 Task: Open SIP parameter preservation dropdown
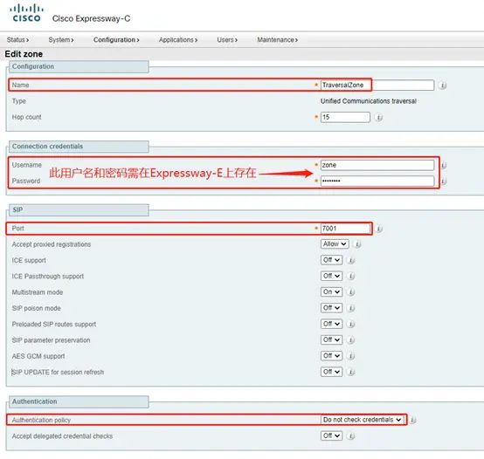(331, 339)
